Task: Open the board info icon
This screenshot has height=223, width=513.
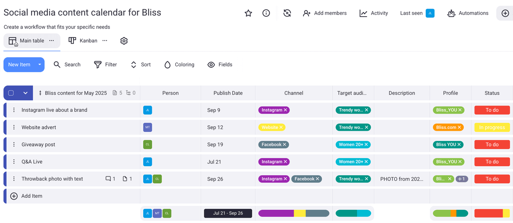Action: [x=266, y=13]
